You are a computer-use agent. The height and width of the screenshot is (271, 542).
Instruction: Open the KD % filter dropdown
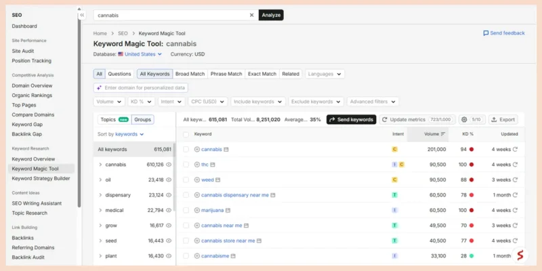pos(141,102)
